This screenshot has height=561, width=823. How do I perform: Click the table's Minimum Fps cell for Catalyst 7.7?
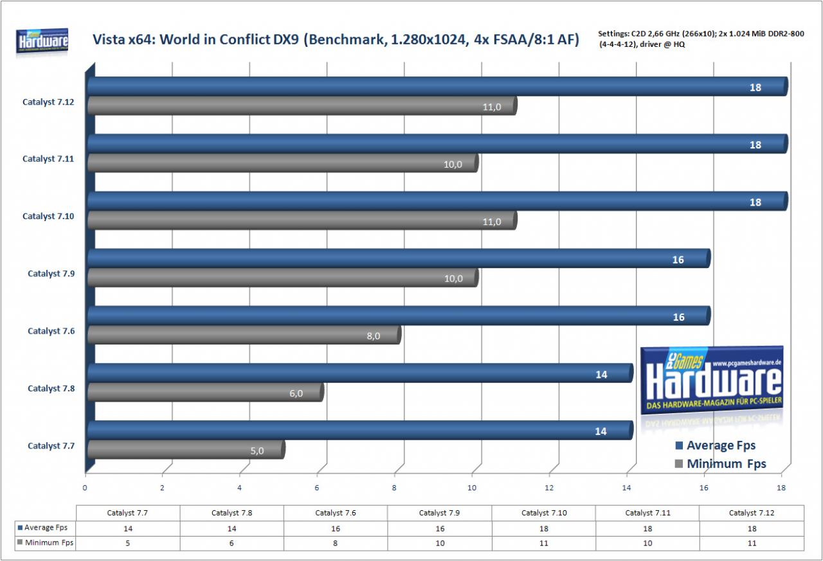point(128,544)
